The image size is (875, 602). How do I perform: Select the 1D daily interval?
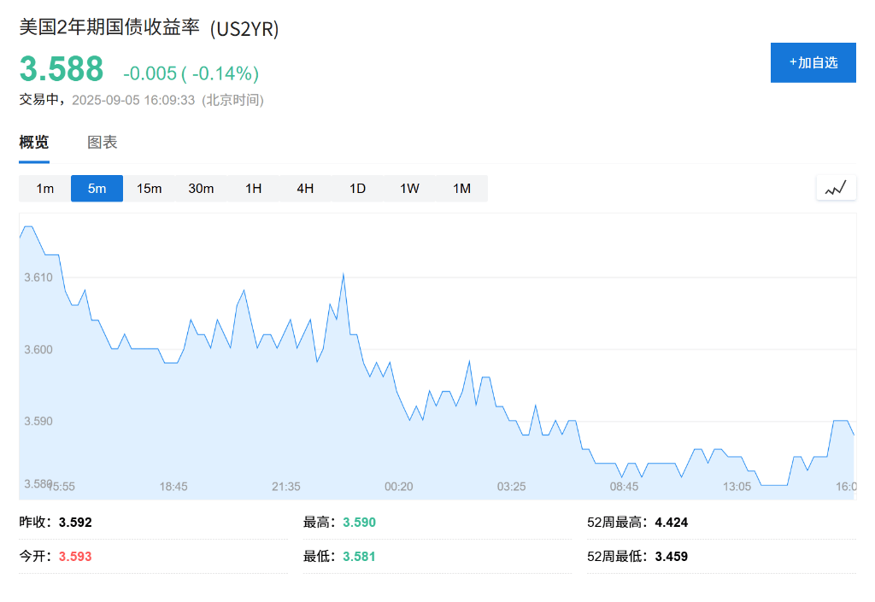[x=357, y=188]
